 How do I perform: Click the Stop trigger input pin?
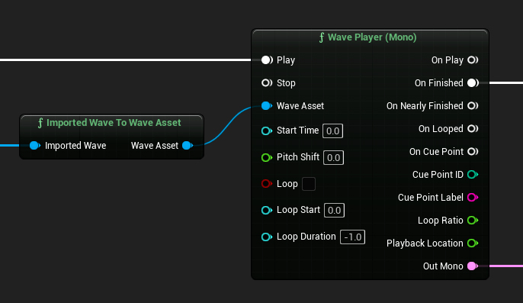pyautogui.click(x=267, y=83)
